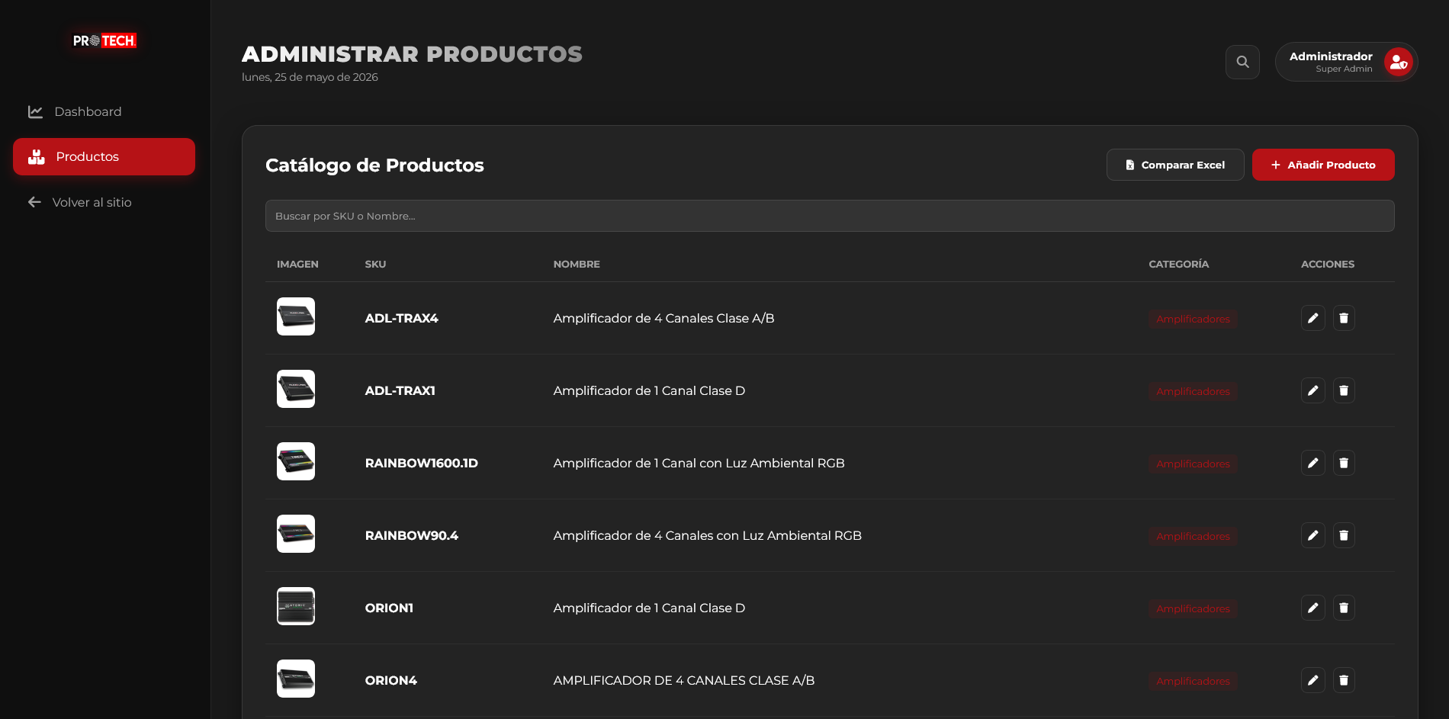Click the SKU text ORION1
This screenshot has width=1449, height=719.
pos(389,608)
